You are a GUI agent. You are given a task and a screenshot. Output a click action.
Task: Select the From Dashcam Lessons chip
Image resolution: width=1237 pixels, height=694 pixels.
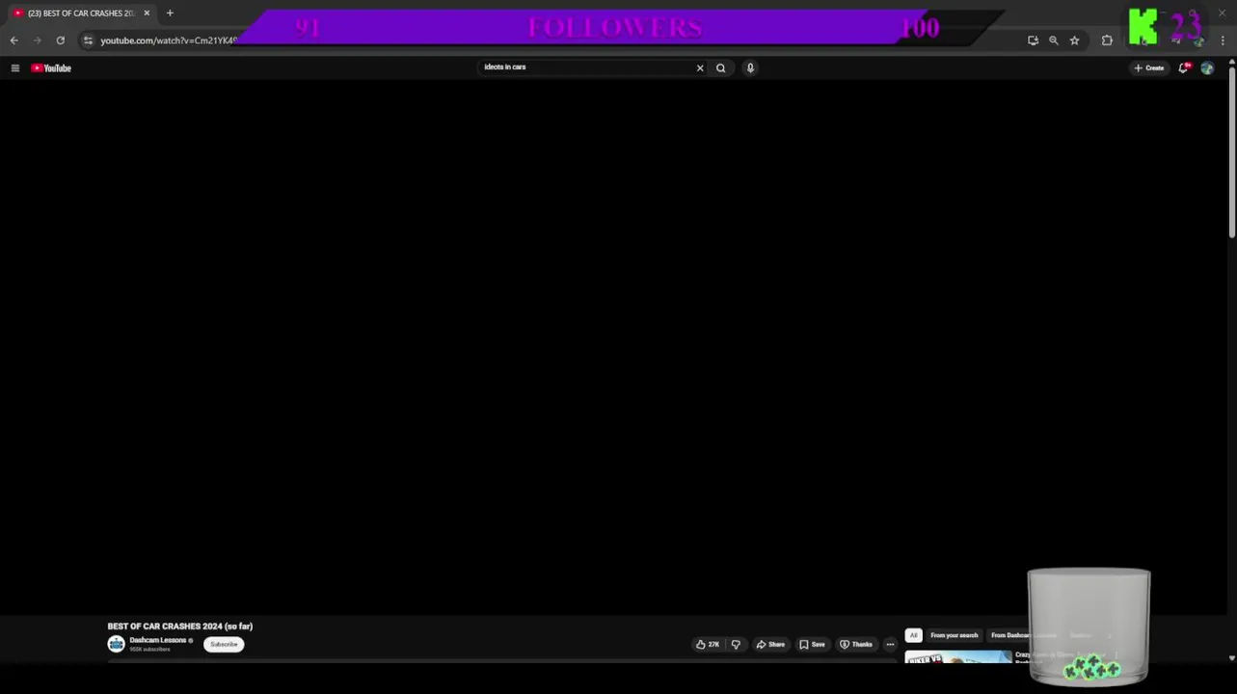[x=1023, y=635]
